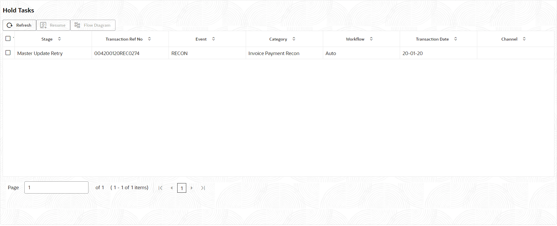
Task: Jump to the last page icon
Action: (203, 188)
